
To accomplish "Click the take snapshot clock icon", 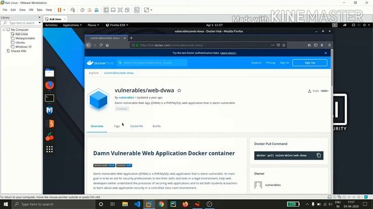I will coord(82,10).
